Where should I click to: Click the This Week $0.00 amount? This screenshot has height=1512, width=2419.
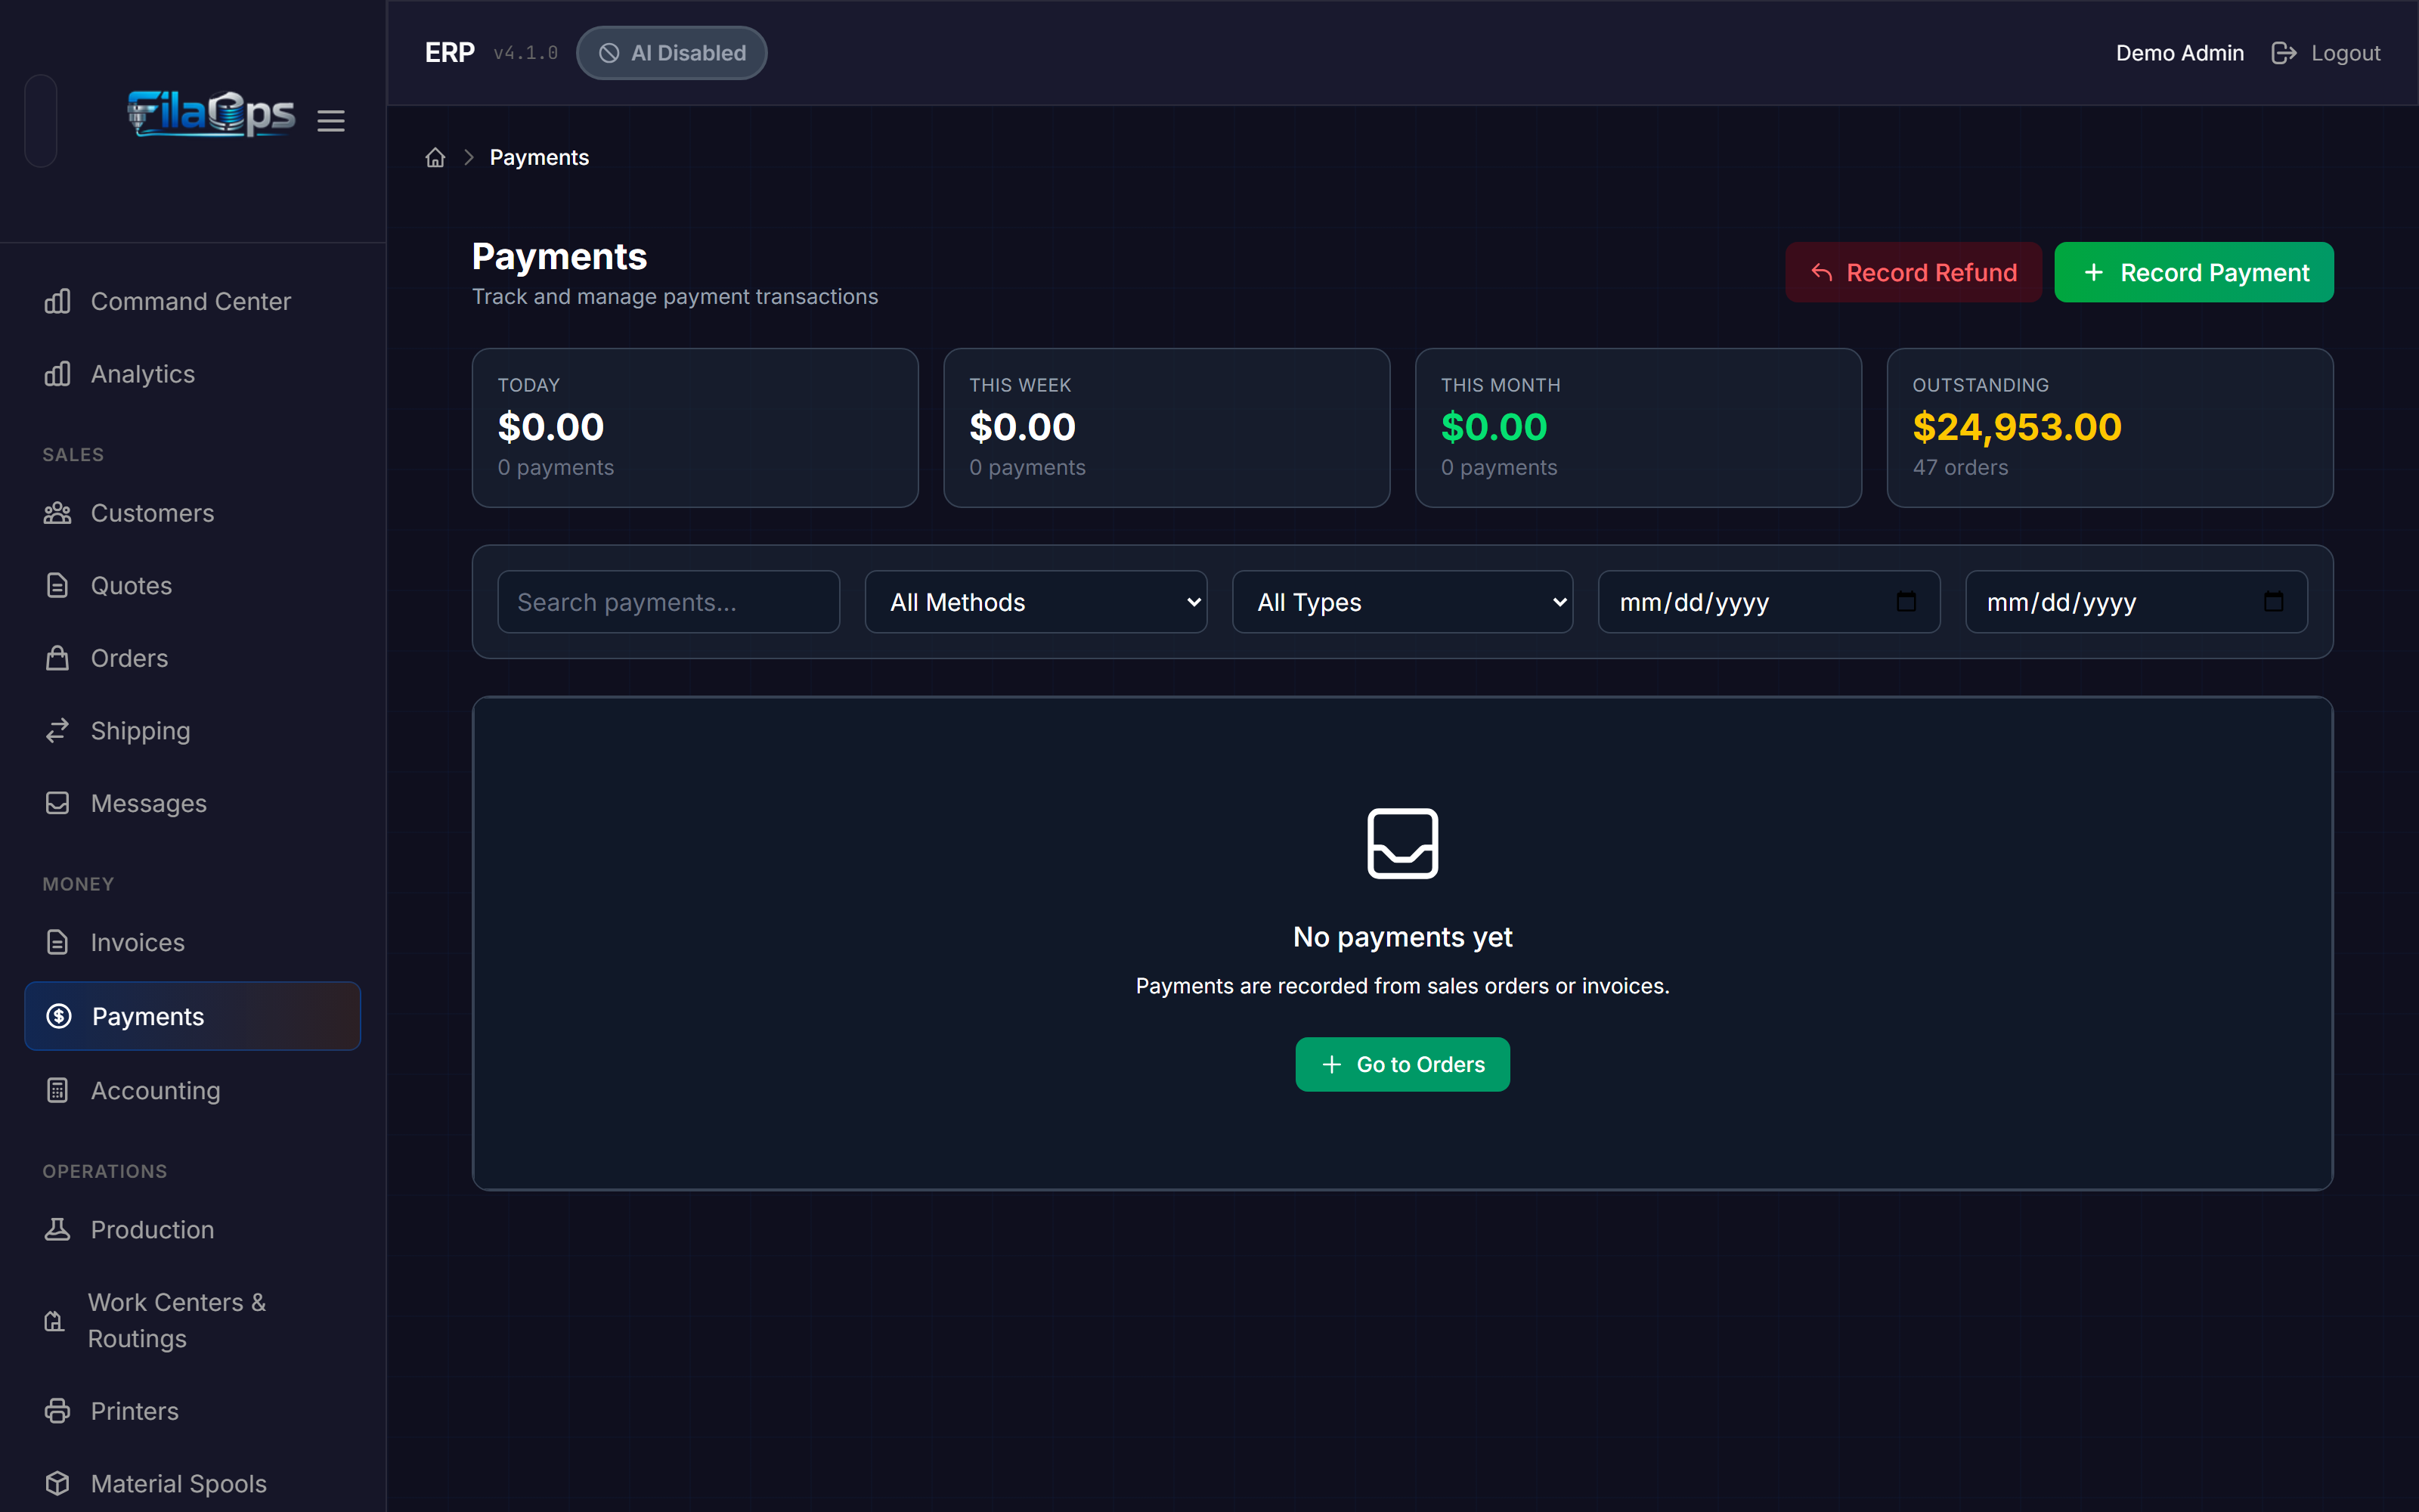pyautogui.click(x=1021, y=427)
